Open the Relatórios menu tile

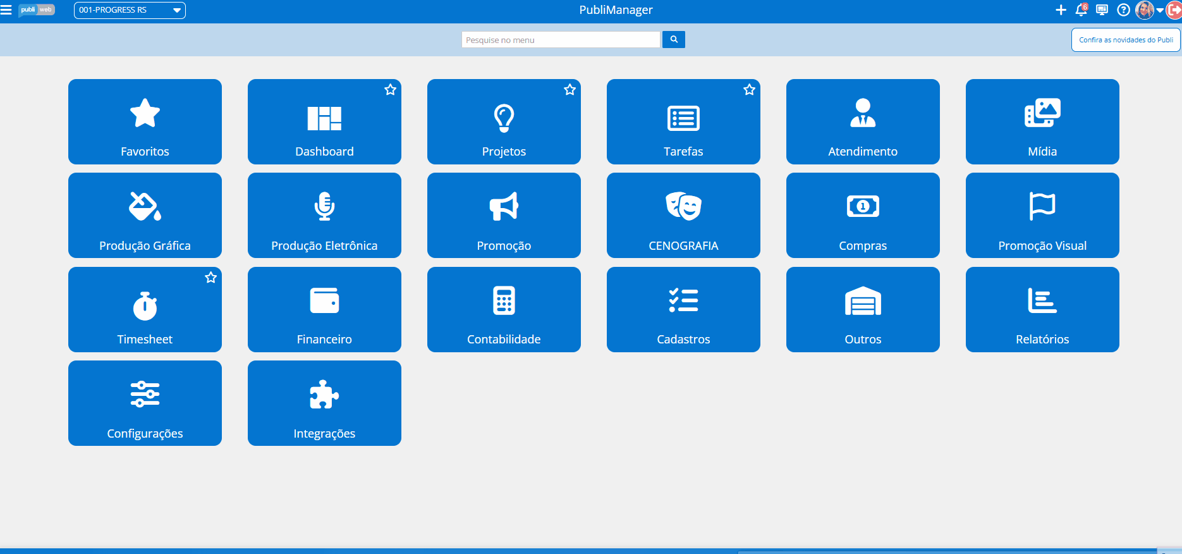click(x=1042, y=310)
